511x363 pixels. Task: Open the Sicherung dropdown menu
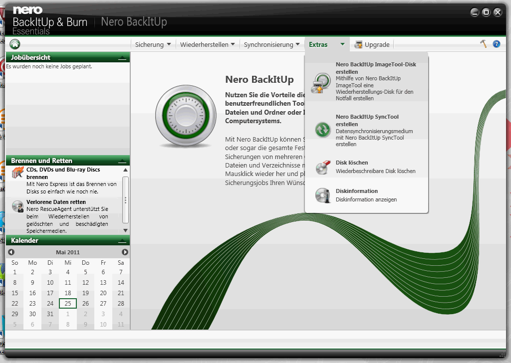(x=153, y=44)
